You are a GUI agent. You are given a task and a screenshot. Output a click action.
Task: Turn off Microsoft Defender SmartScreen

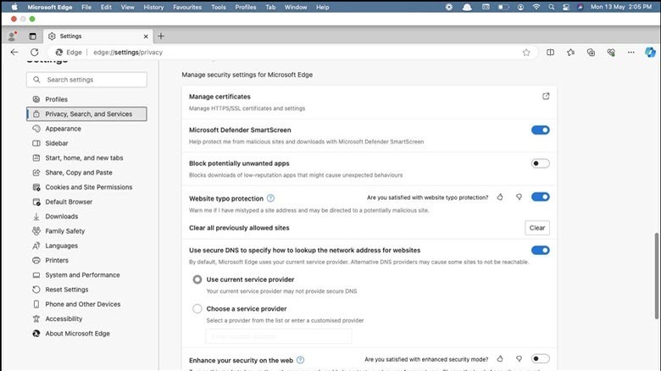(x=540, y=130)
